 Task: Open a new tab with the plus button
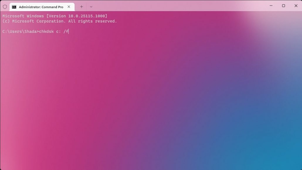pos(82,7)
